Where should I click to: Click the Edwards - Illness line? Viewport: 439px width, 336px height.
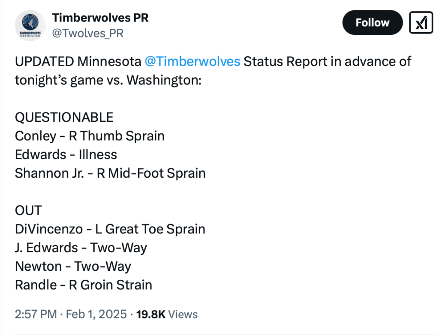(x=66, y=154)
